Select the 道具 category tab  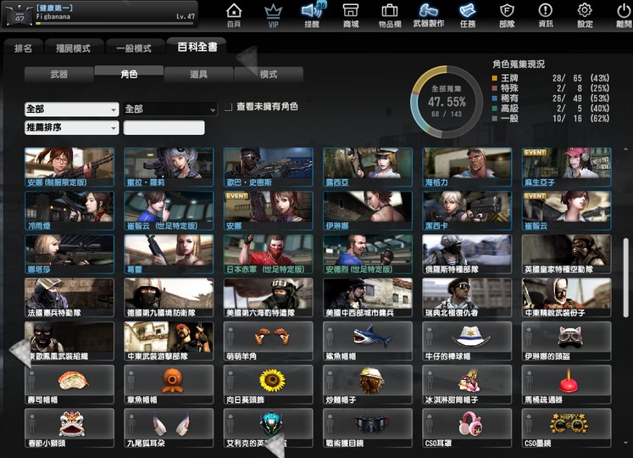[x=198, y=75]
